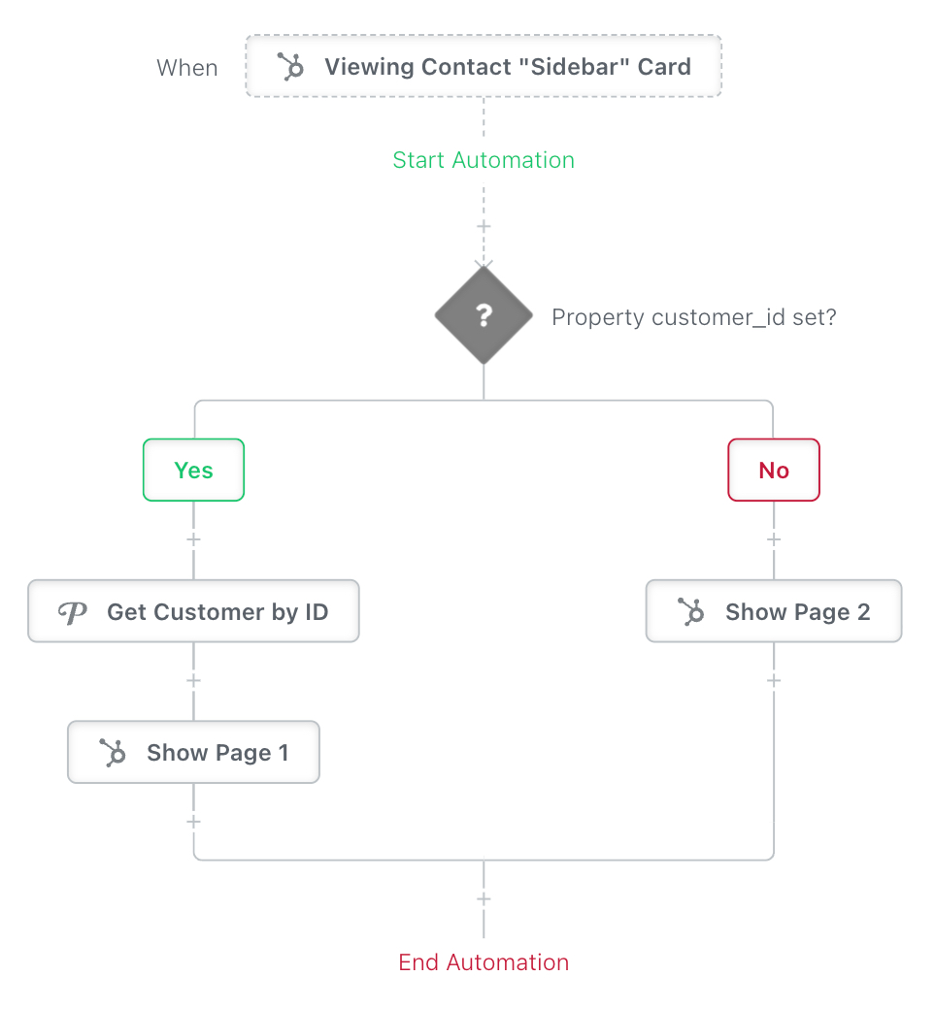
Task: Open the question mark condition diamond
Action: 484,315
